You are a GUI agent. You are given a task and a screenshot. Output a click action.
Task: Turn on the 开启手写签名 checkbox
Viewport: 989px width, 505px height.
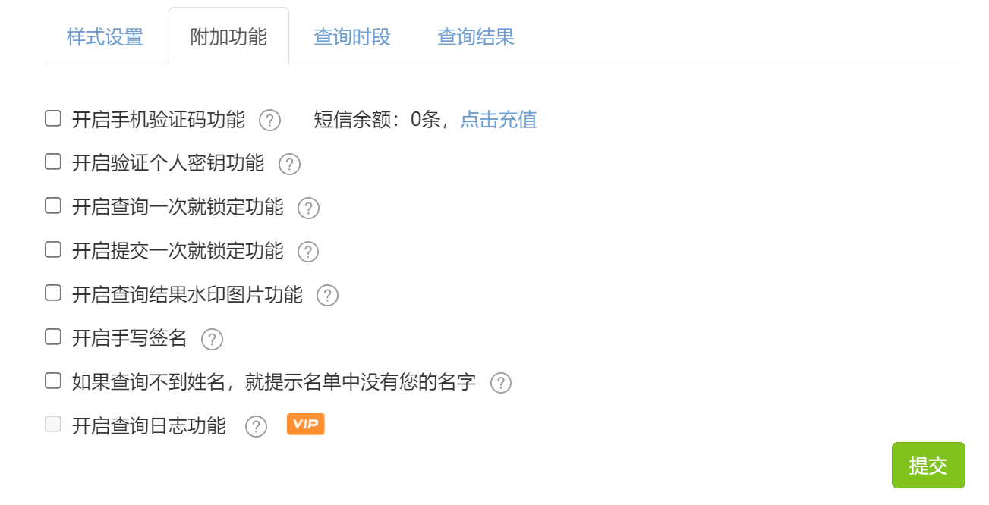click(53, 337)
